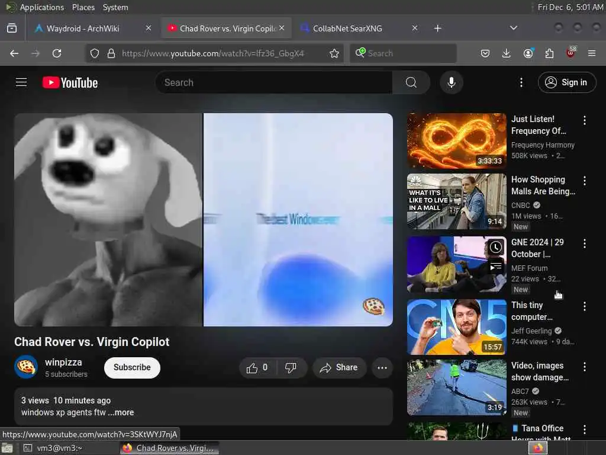This screenshot has width=606, height=455.
Task: Open Jeff Geerling thumbnail with 15:57 duration
Action: click(456, 327)
